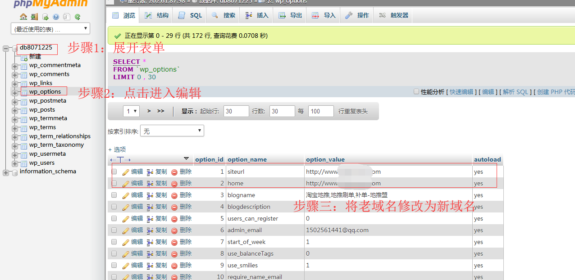Open the SQL tab
This screenshot has width=575, height=280.
tap(190, 15)
